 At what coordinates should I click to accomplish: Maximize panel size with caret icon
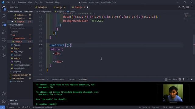187,79
